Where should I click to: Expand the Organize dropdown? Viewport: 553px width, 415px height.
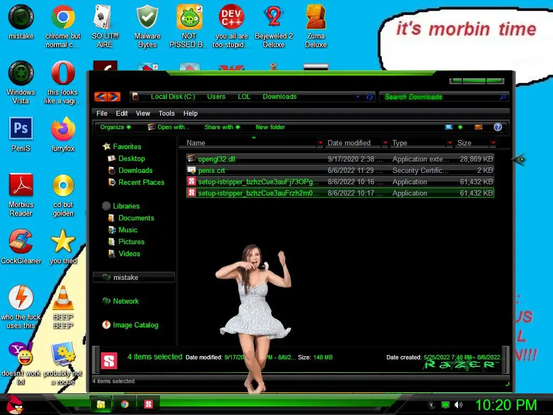116,127
